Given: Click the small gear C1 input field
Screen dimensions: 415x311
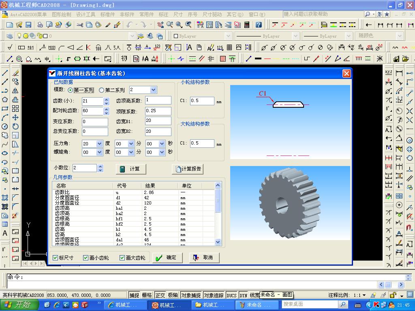Looking at the screenshot, I should point(202,101).
